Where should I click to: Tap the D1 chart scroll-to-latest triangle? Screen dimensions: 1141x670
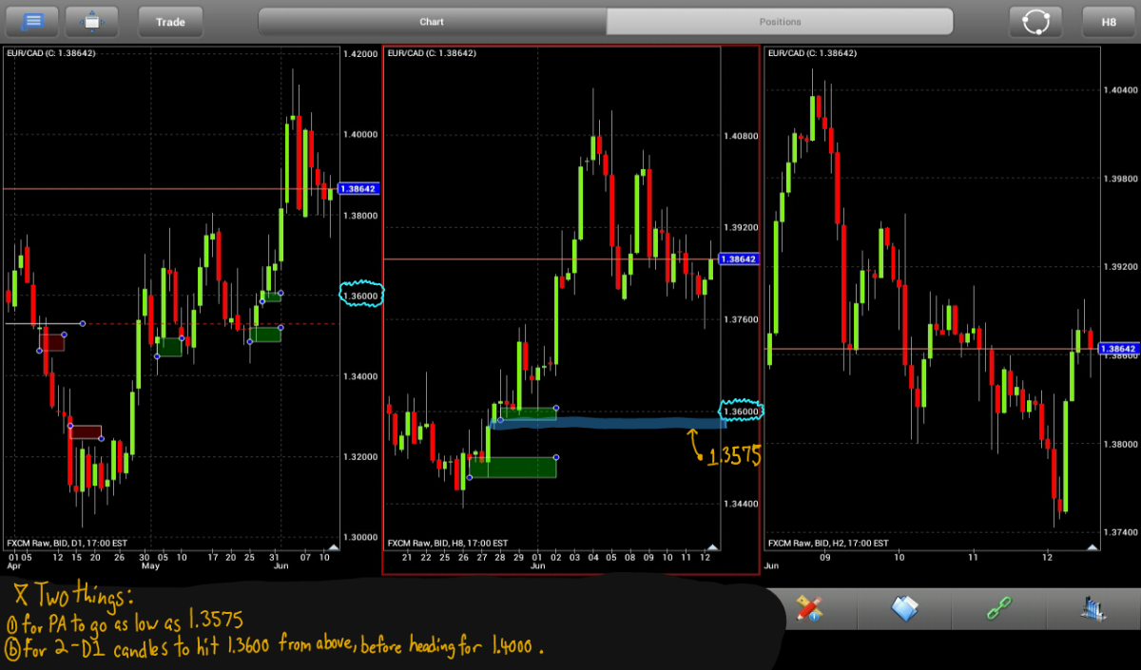pyautogui.click(x=333, y=546)
